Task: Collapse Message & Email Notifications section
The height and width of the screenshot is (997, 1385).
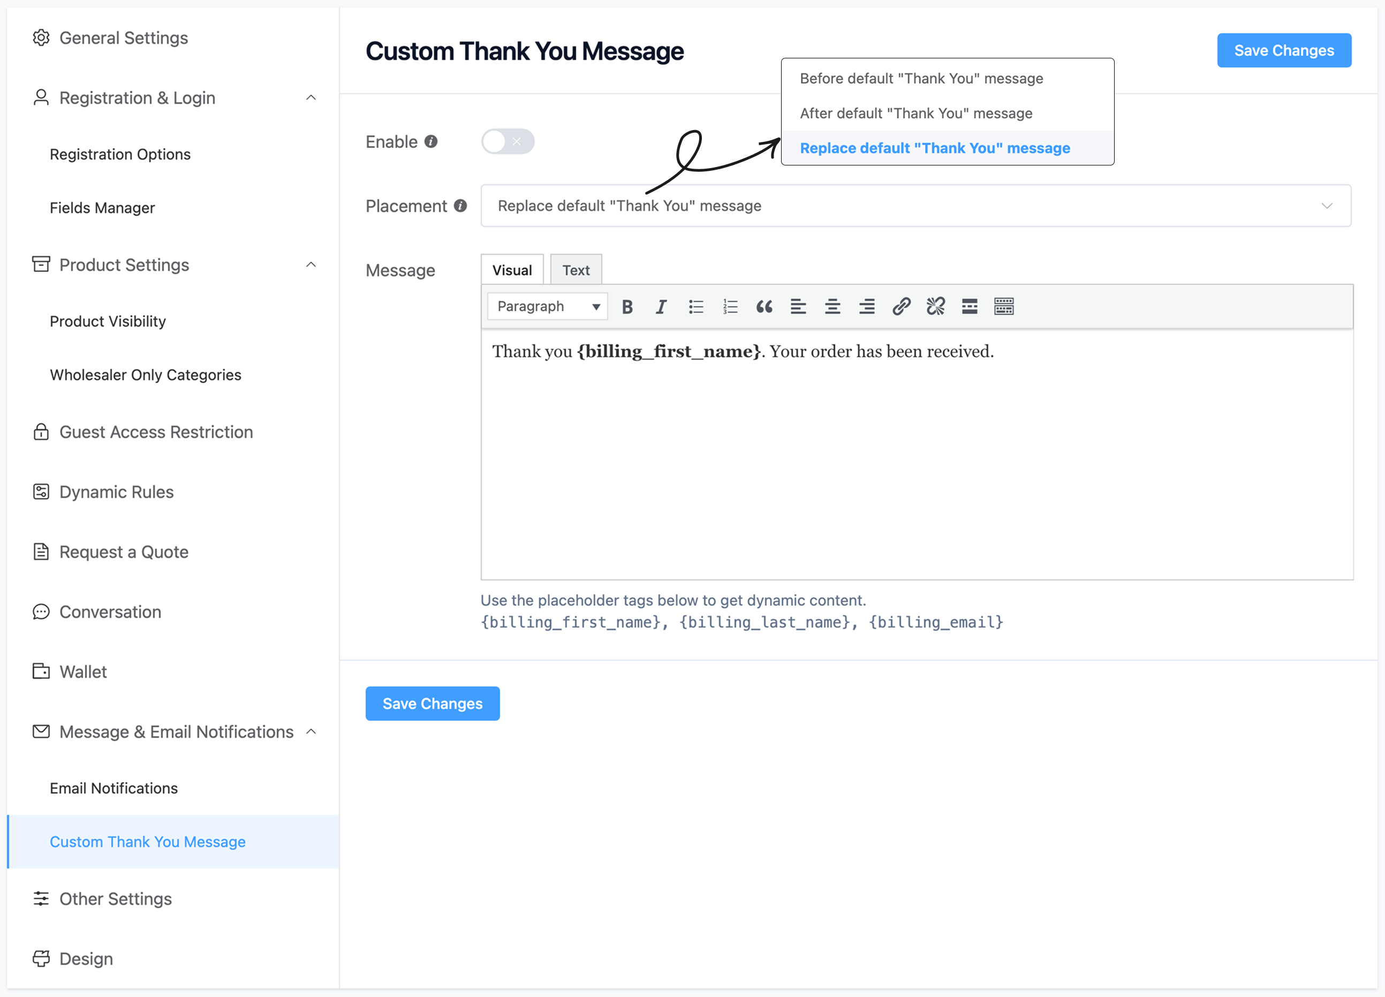Action: [x=311, y=731]
